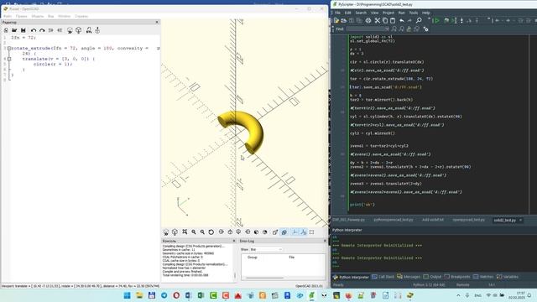The width and height of the screenshot is (537, 302).
Task: Open Project menu in PyScripter
Action: click(388, 13)
